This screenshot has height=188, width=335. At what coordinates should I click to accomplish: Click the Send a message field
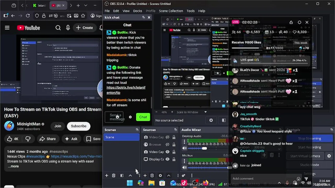coord(114,117)
